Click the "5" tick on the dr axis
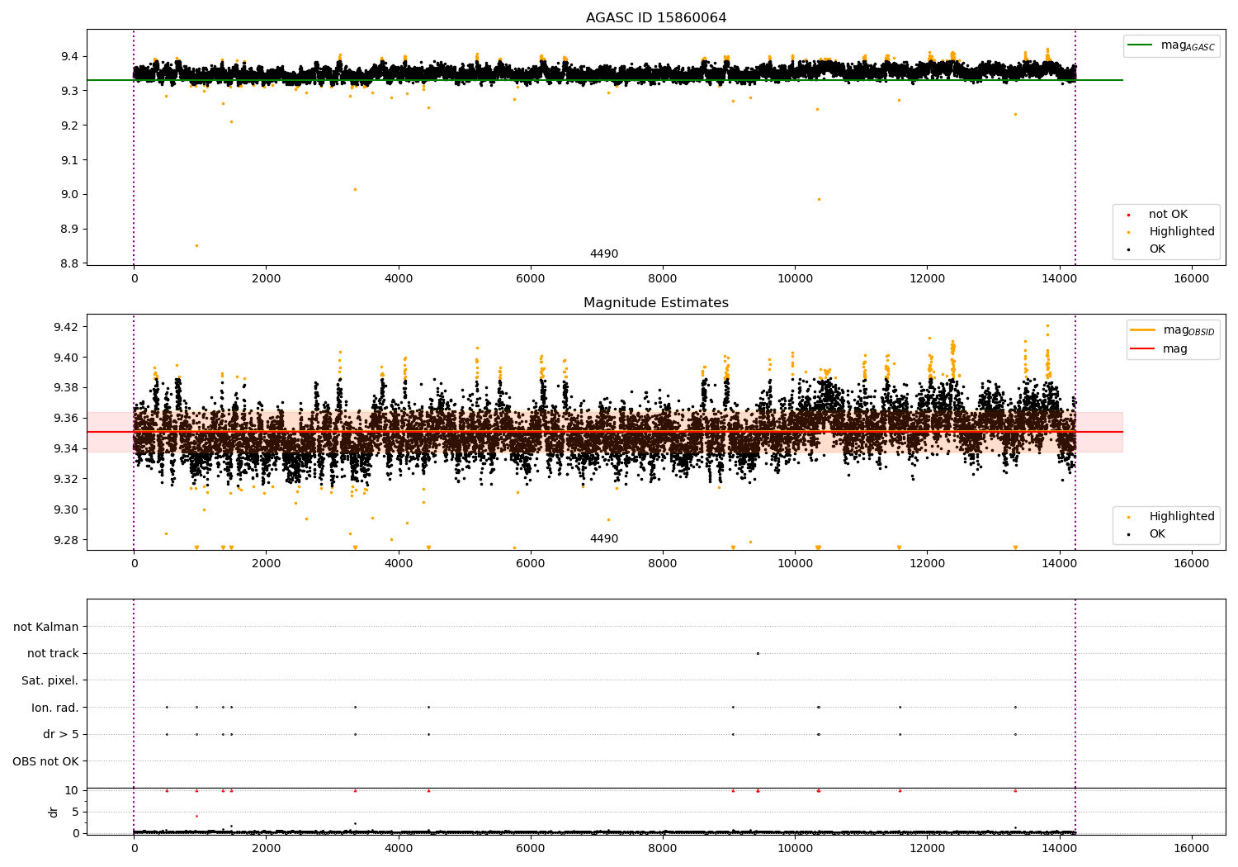 (x=76, y=812)
